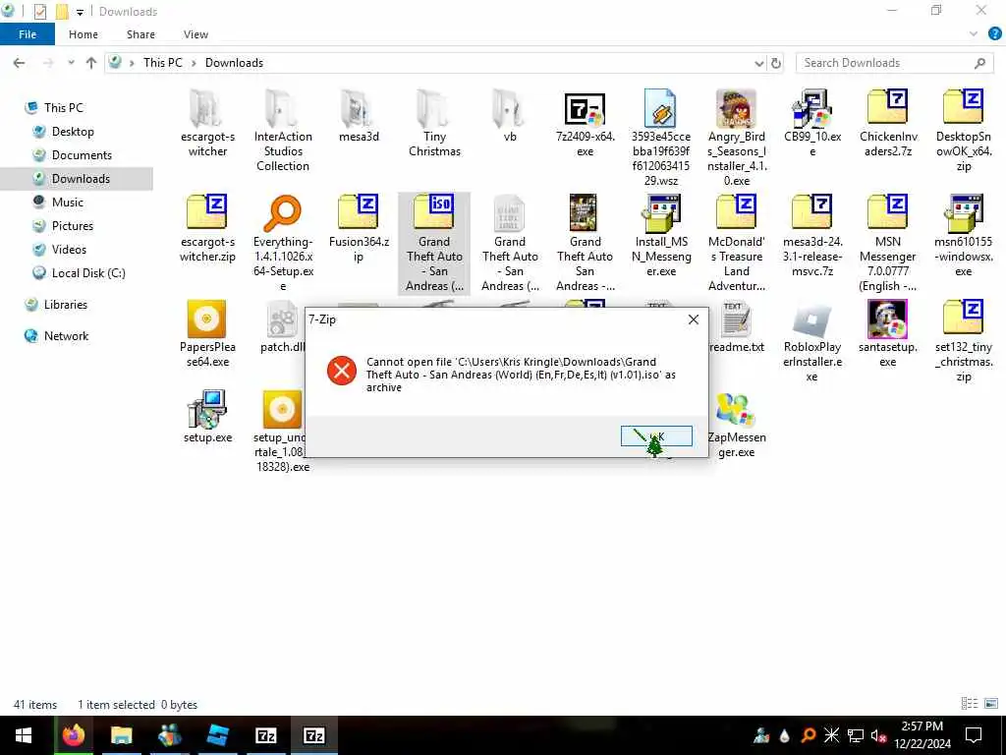The height and width of the screenshot is (755, 1006).
Task: Expand the ribbon with the chevron
Action: click(974, 34)
